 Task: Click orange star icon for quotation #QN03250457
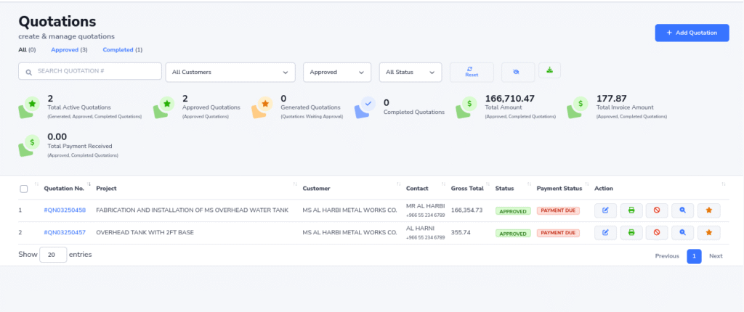708,233
